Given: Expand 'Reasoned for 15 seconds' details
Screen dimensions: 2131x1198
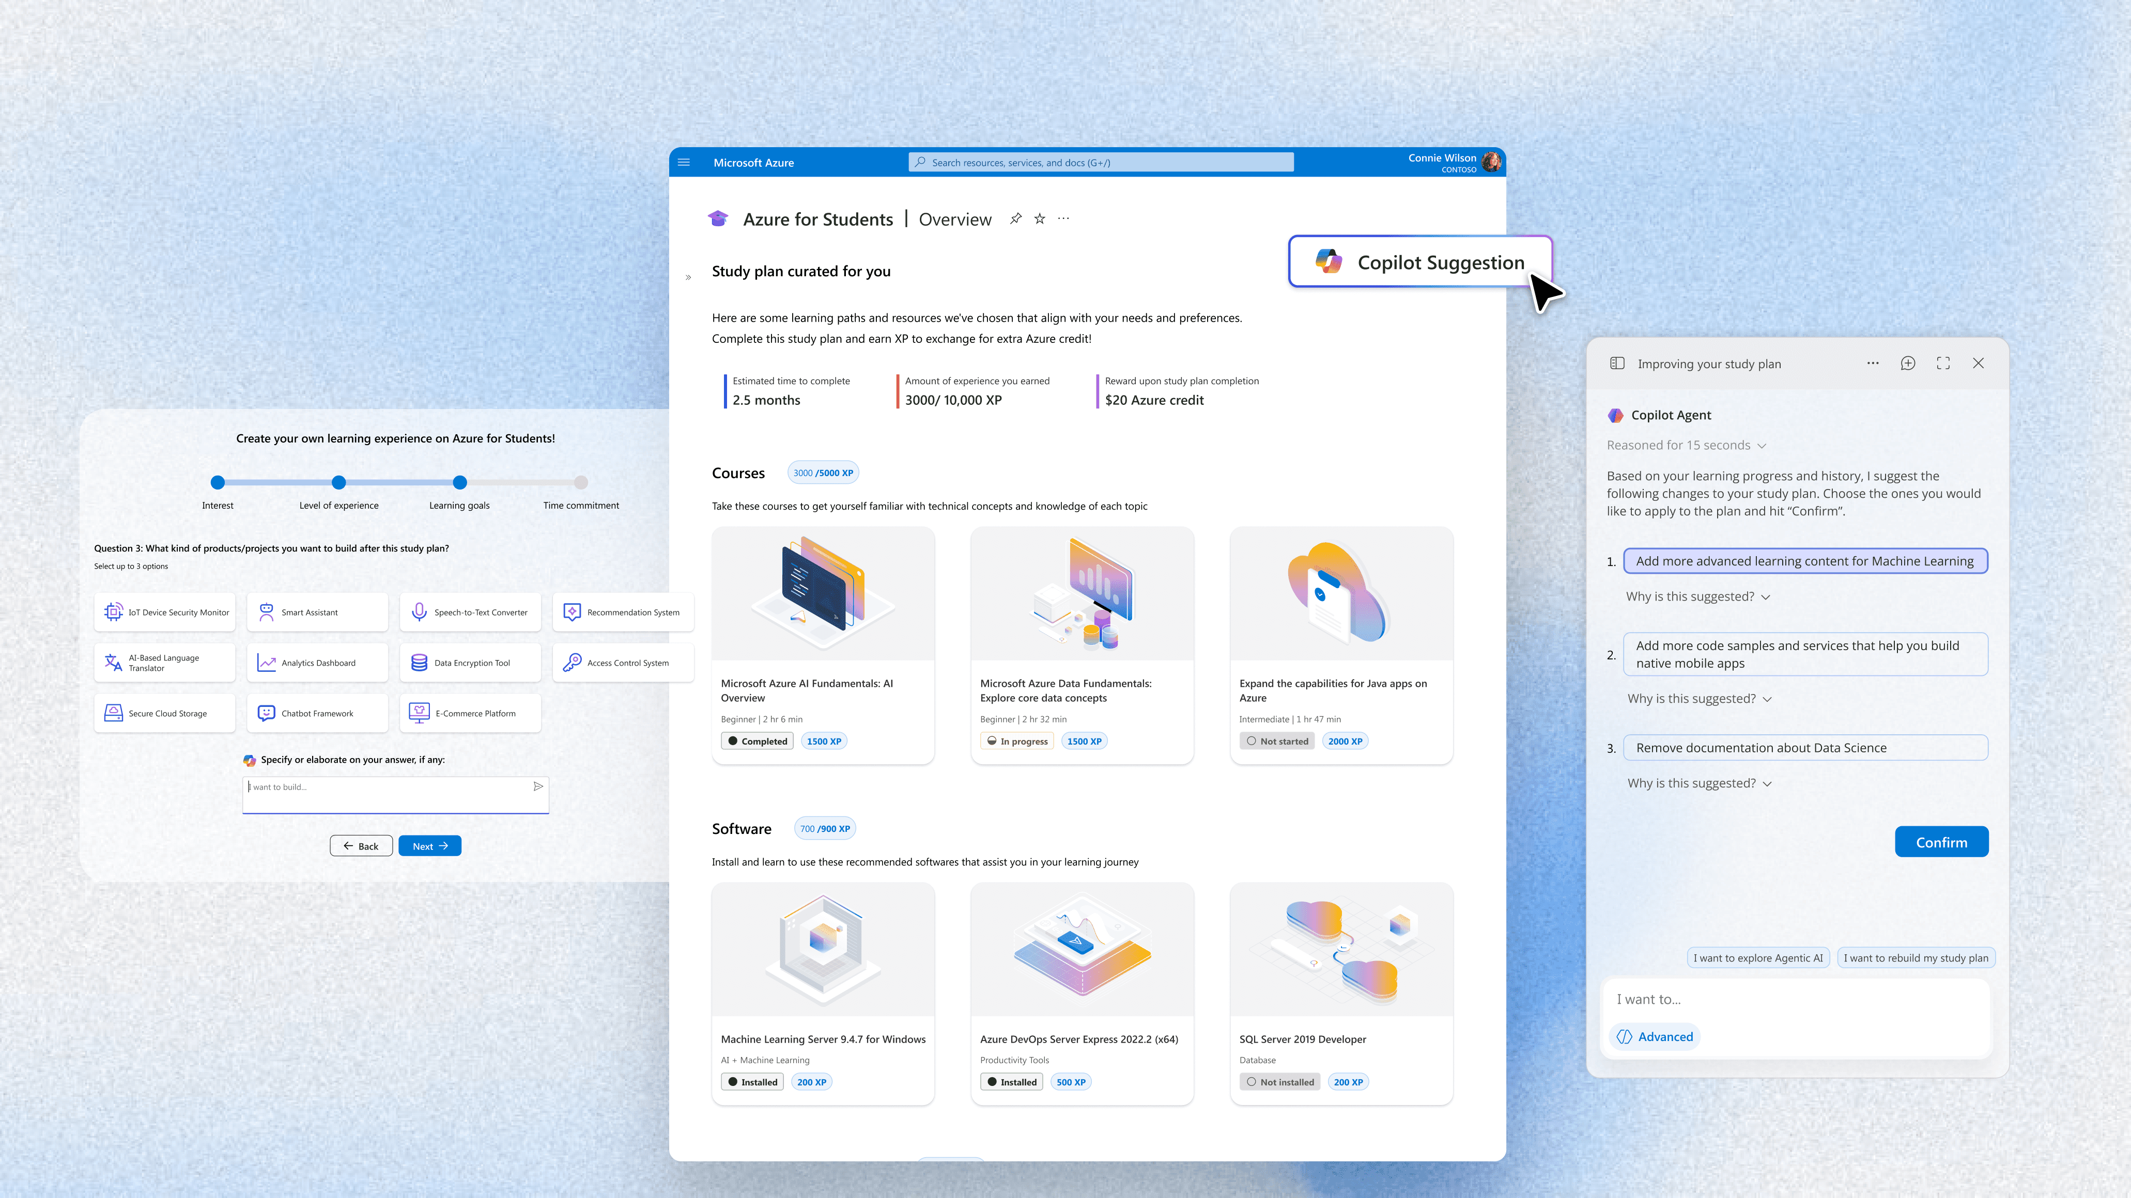Looking at the screenshot, I should point(1686,445).
